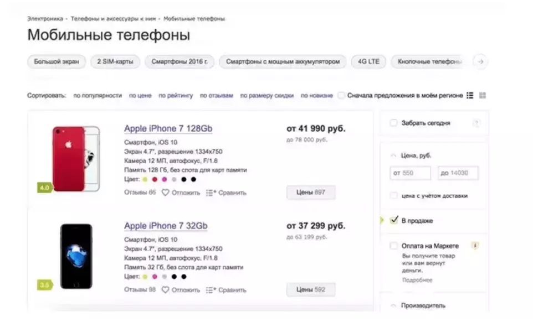Select the Смартфоны 2016 г. chip
Screen dimensions: 533x322
(x=180, y=62)
